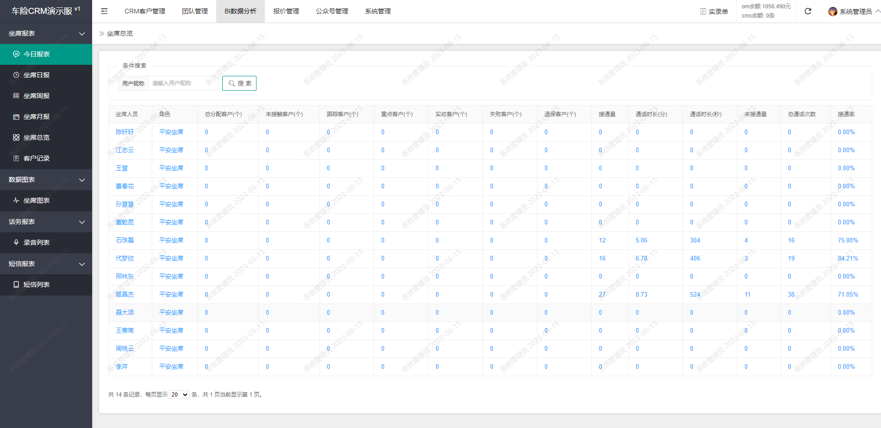Focus the 用户昵称 input field
Viewport: 881px width, 428px height.
pyautogui.click(x=183, y=83)
